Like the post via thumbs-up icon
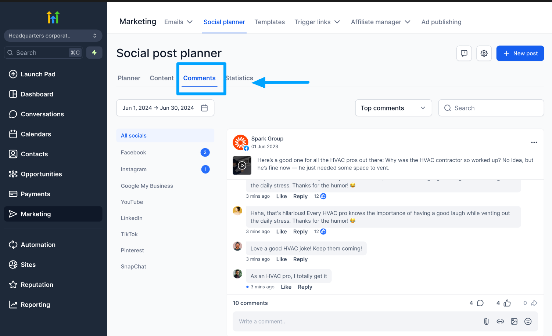This screenshot has height=336, width=552. pyautogui.click(x=507, y=303)
